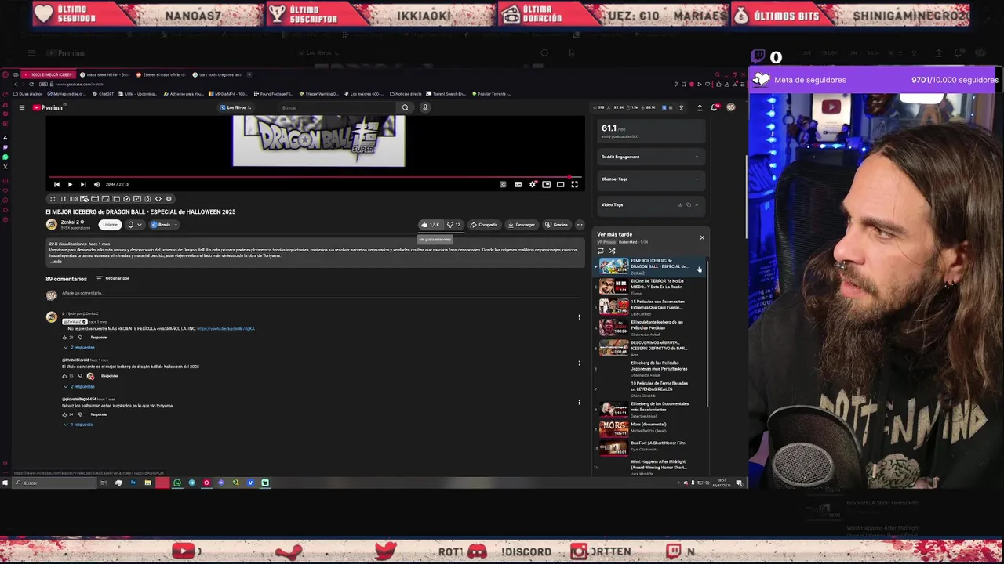Screen dimensions: 1004x564
Task: Skip to next video in player
Action: 83,184
